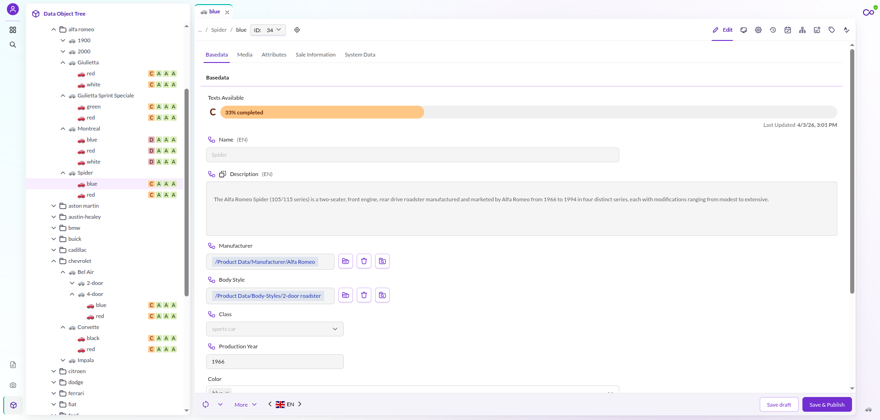
Task: Switch to the Media tab
Action: click(245, 55)
